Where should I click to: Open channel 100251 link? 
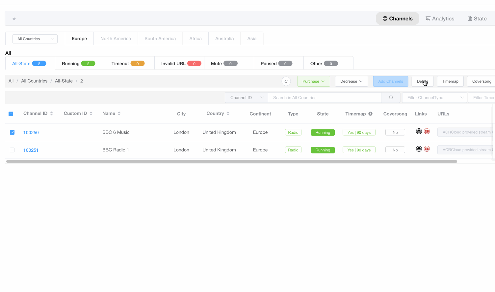(x=31, y=150)
